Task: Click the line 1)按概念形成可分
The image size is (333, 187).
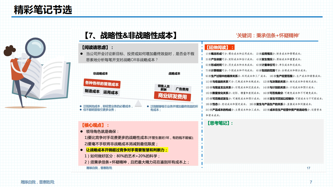Action: tap(229, 54)
